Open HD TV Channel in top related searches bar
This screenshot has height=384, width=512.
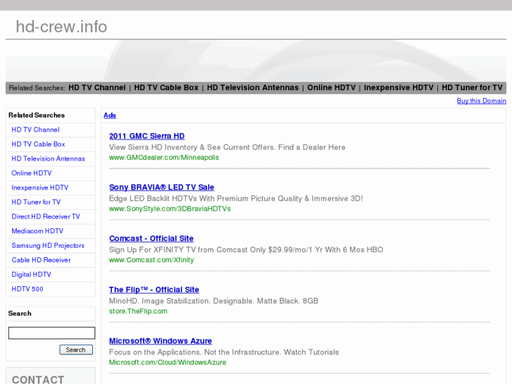coord(96,87)
